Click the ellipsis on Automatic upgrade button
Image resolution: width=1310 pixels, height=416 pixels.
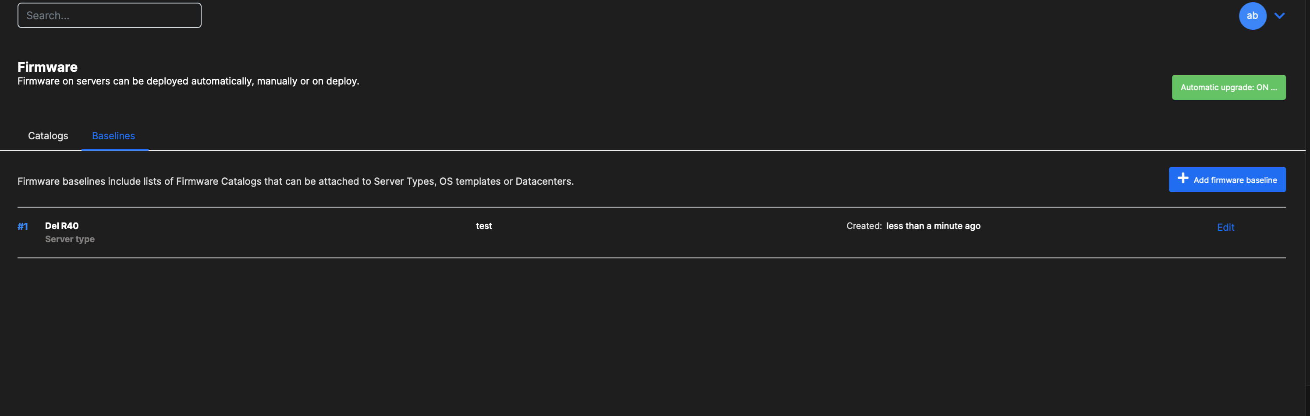[1273, 88]
